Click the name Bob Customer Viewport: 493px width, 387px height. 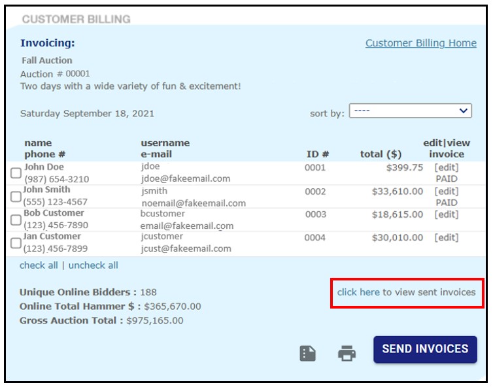coord(54,213)
